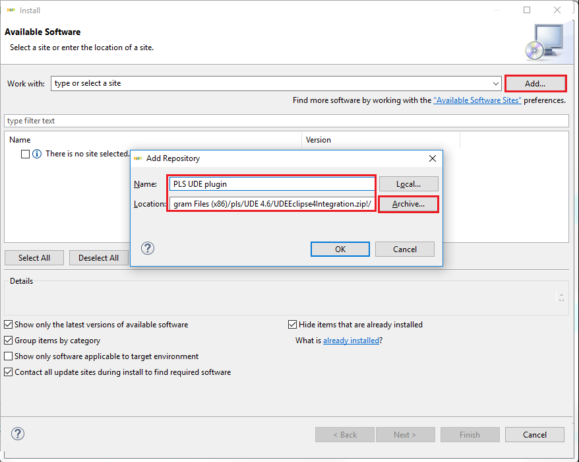Toggle 'Show only the latest versions' checkbox

click(x=8, y=325)
